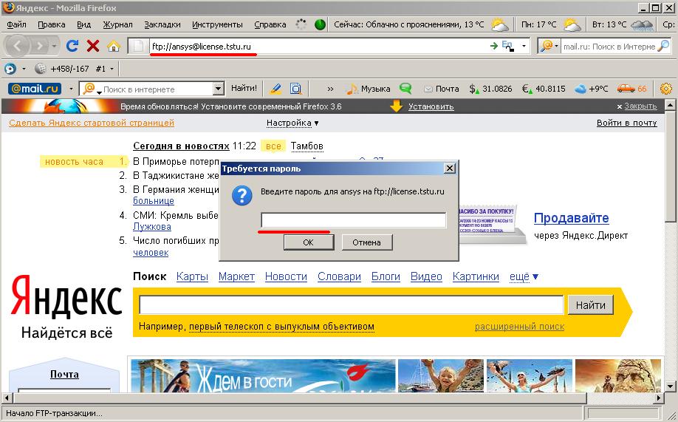
Task: Open the Закладки menu
Action: pyautogui.click(x=162, y=24)
